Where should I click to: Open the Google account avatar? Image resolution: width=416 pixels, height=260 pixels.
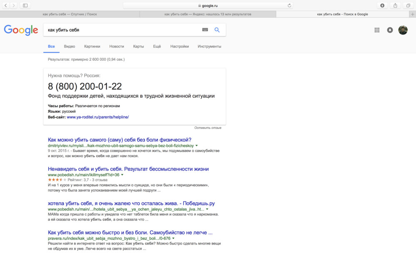point(403,30)
